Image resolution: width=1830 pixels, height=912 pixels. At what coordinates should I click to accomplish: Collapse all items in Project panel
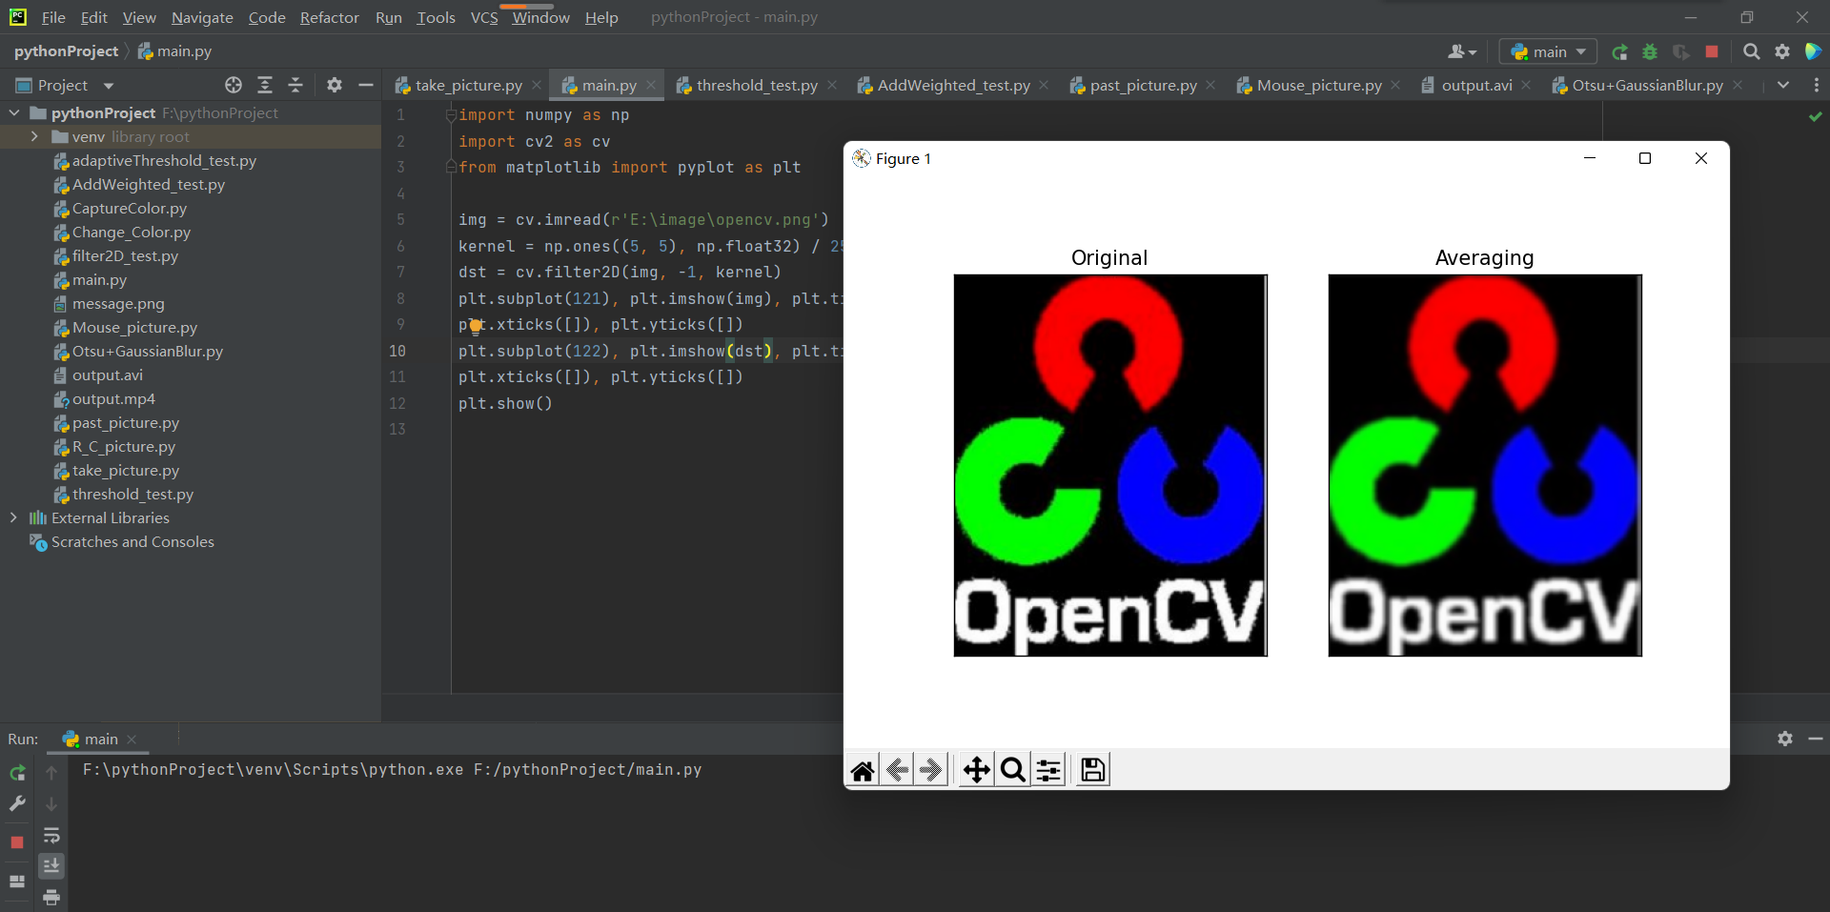295,85
